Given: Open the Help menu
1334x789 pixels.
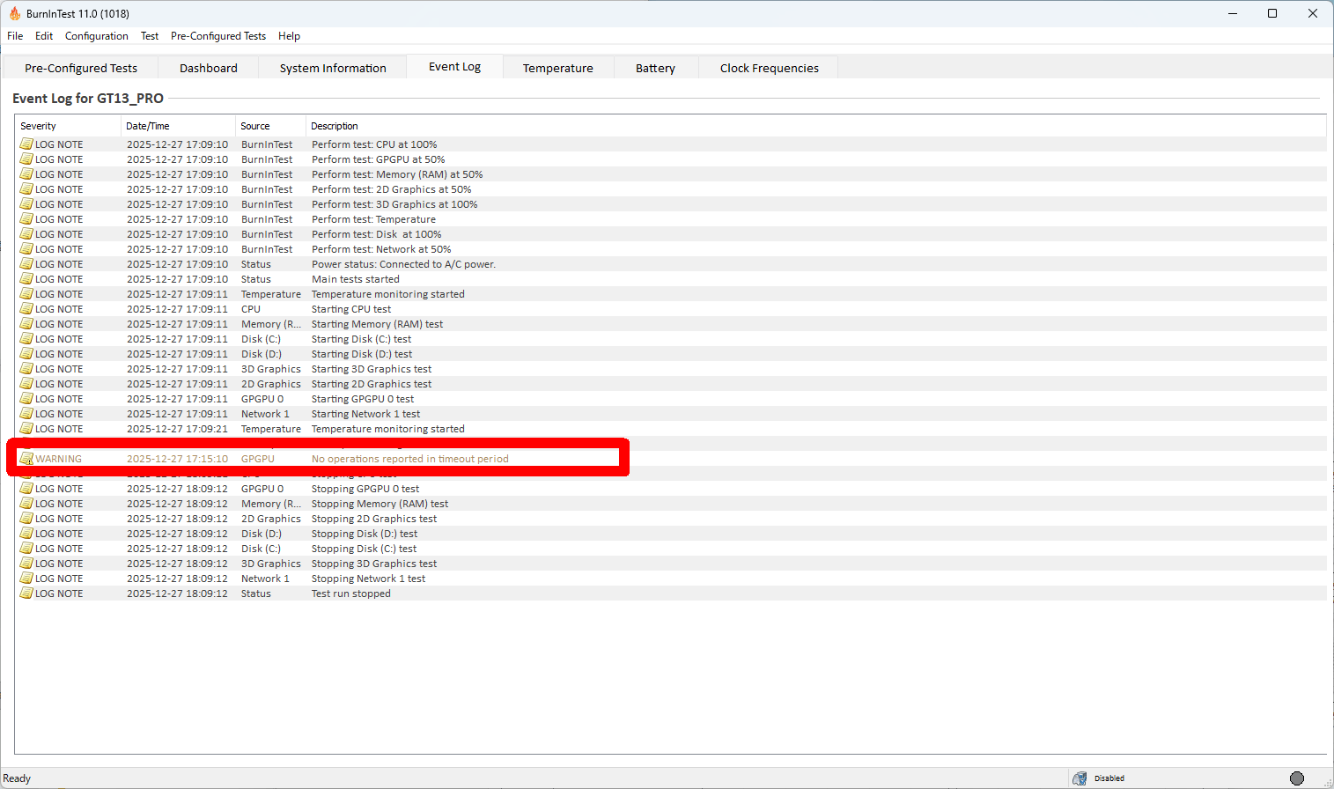Looking at the screenshot, I should tap(289, 36).
